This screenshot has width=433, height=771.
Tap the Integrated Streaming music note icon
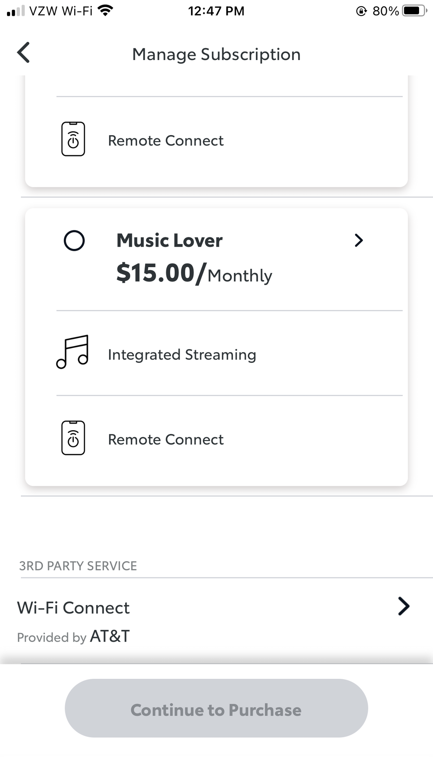[72, 352]
